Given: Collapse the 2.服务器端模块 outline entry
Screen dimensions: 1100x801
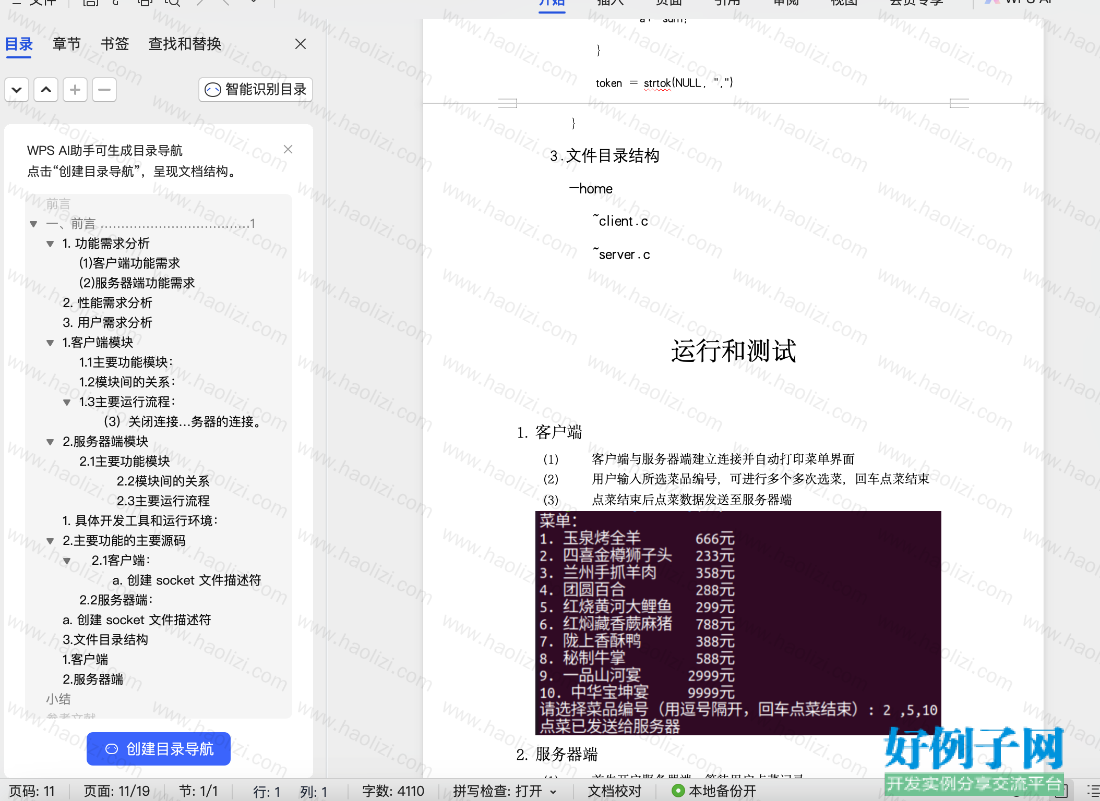Looking at the screenshot, I should [50, 442].
